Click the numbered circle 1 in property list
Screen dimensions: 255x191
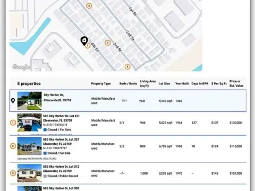(13, 123)
